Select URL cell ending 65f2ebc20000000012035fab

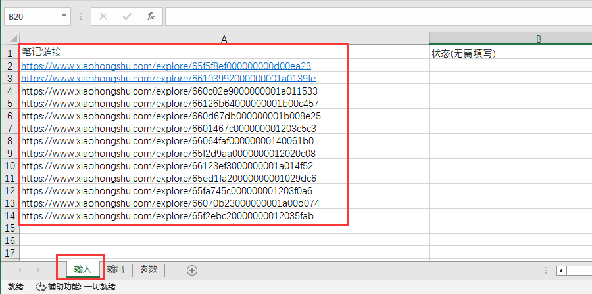[x=224, y=216]
